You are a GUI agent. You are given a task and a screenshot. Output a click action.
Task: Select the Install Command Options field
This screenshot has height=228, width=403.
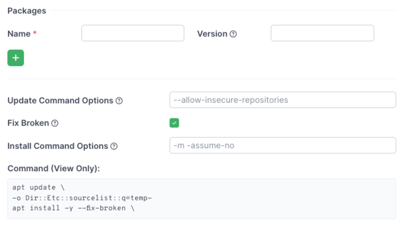click(283, 145)
